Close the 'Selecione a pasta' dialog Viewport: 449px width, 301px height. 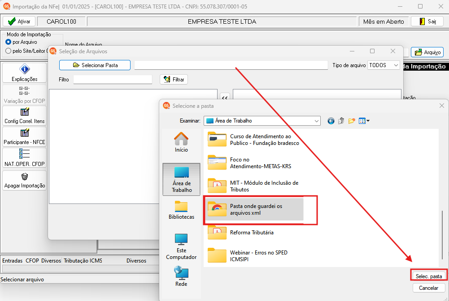(441, 106)
